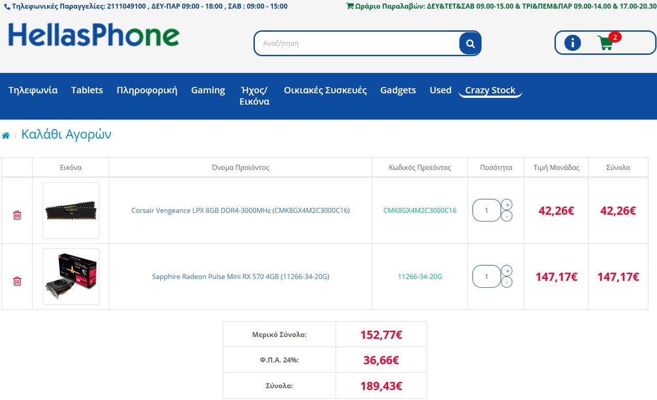Go to home via breadcrumb house icon
The image size is (657, 400).
pos(6,135)
